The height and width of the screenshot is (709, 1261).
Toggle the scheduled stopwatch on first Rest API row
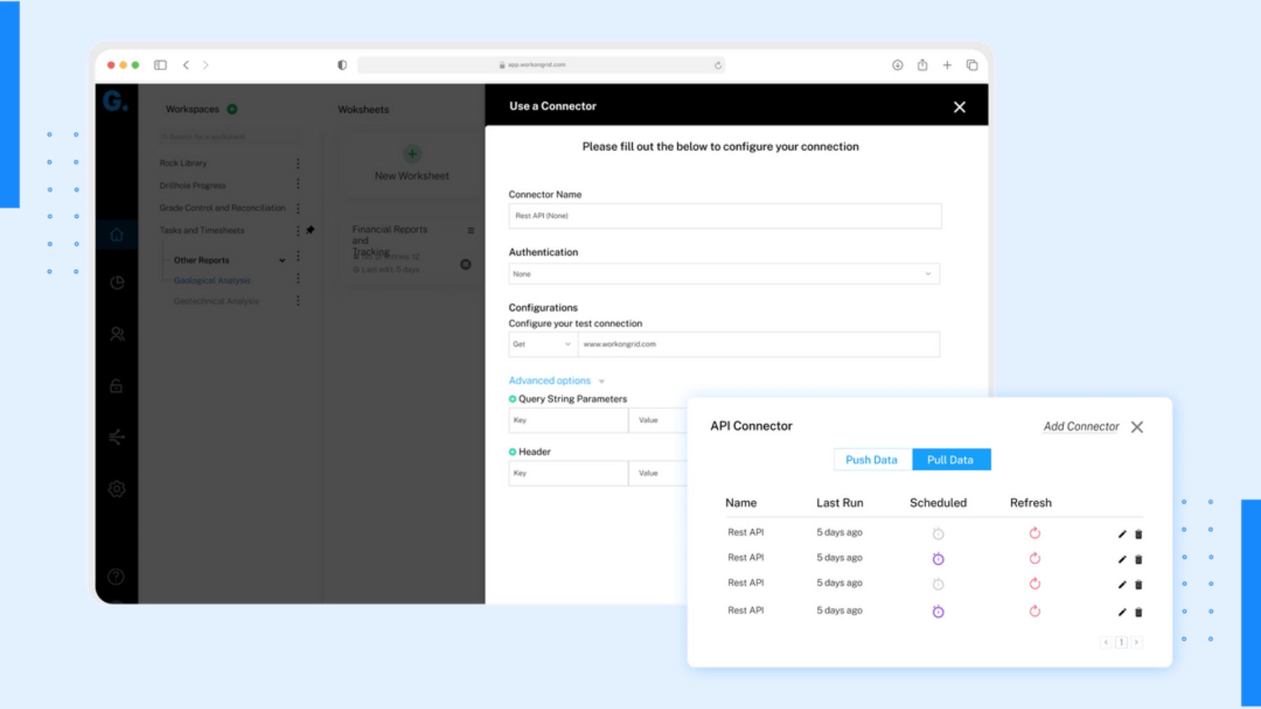(938, 534)
